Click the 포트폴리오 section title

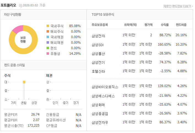point(8,5)
